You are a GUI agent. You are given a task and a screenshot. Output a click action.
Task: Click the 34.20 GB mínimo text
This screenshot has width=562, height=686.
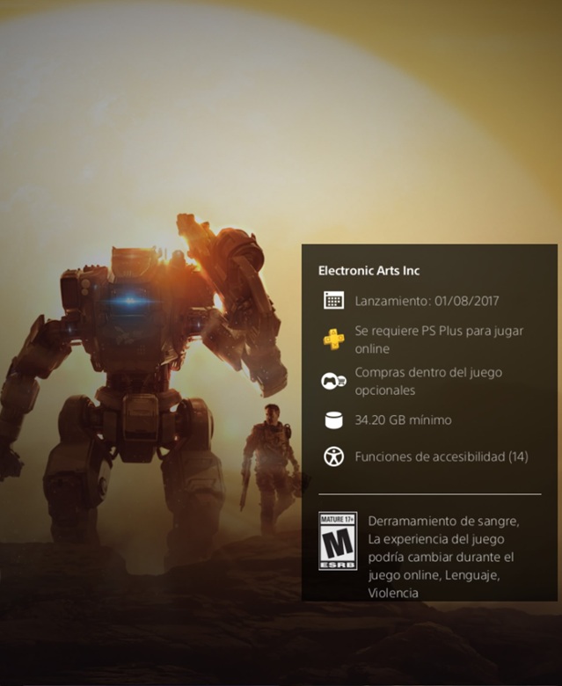[403, 420]
